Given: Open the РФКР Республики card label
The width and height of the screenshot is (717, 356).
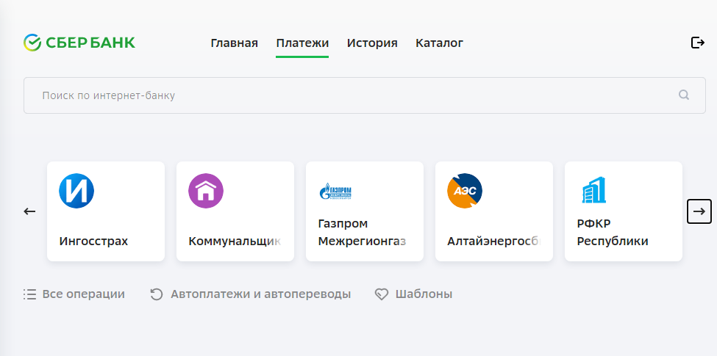Looking at the screenshot, I should [x=613, y=232].
